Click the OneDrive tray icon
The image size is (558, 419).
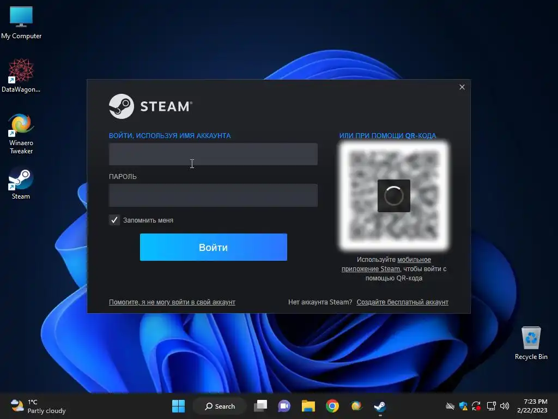[450, 406]
